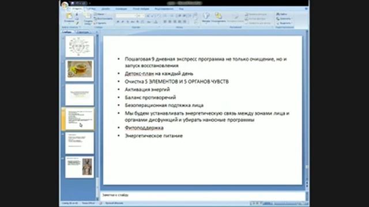Switch to the Outline (Структура) pane tab
This screenshot has width=369, height=207.
83,32
